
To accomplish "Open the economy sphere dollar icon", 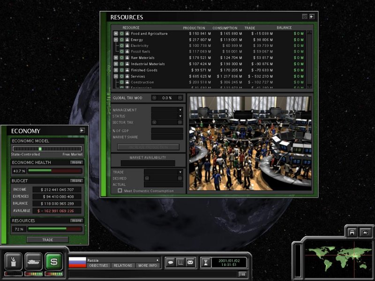I will pos(53,261).
